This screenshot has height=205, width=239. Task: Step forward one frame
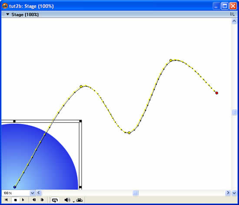point(42,200)
